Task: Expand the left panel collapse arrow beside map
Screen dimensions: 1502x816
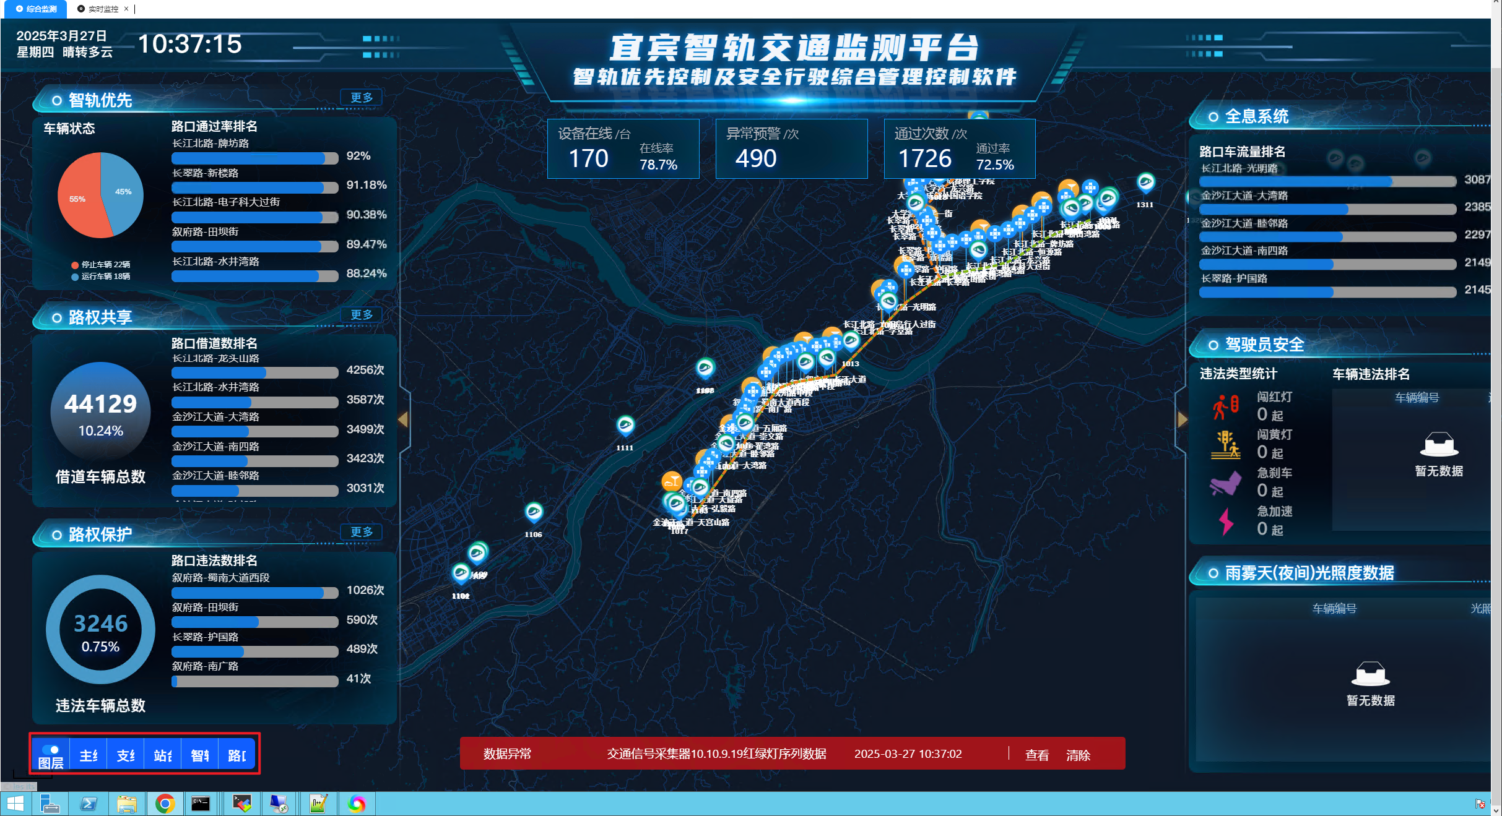Action: pos(404,419)
